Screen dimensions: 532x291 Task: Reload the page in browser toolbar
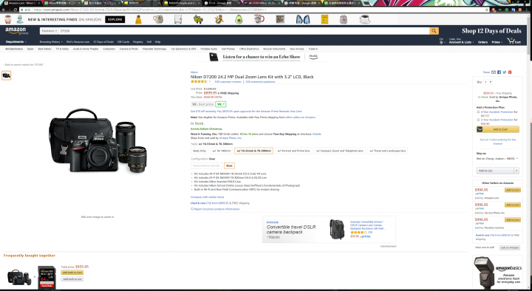coord(16,10)
